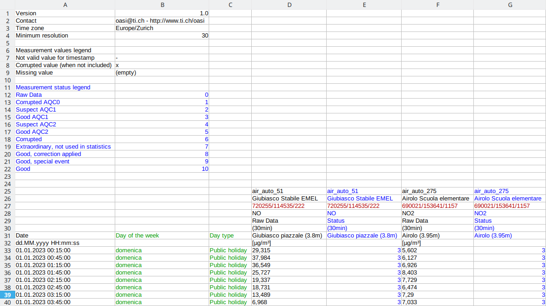Click 'Public holiday' in row 38
The image size is (546, 306).
[x=230, y=287]
